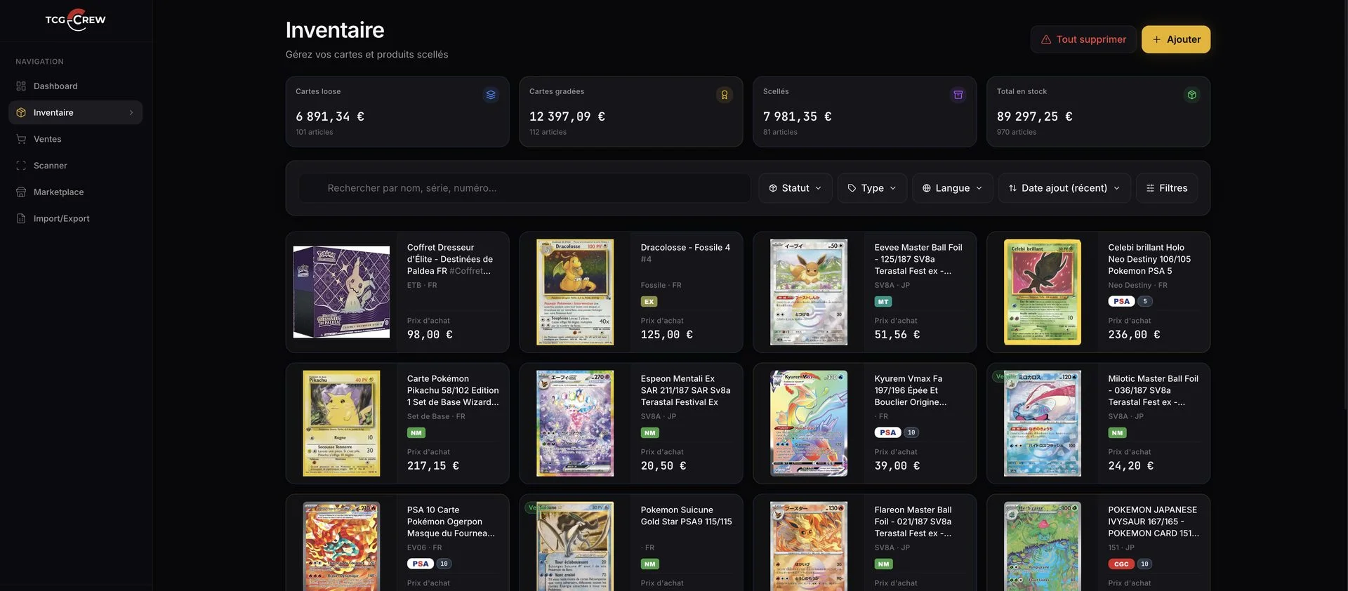This screenshot has height=591, width=1348.
Task: Click the Cartes gradées award icon
Action: coord(725,95)
